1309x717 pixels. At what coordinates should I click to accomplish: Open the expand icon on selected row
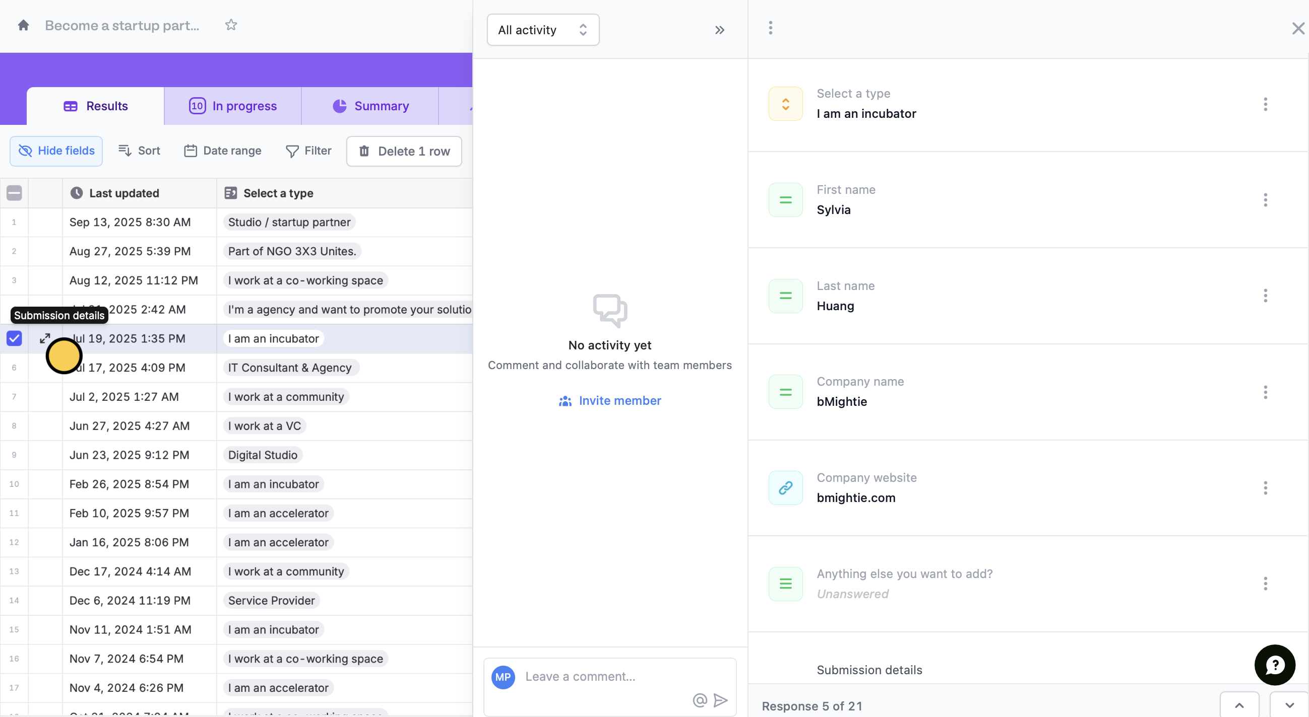tap(45, 338)
